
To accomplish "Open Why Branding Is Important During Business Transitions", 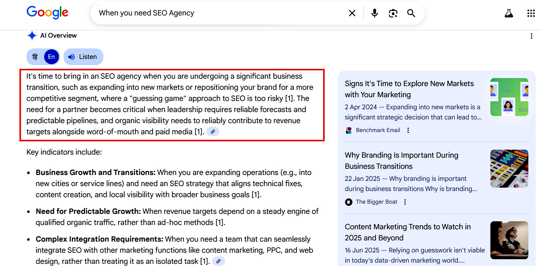I will coord(402,160).
